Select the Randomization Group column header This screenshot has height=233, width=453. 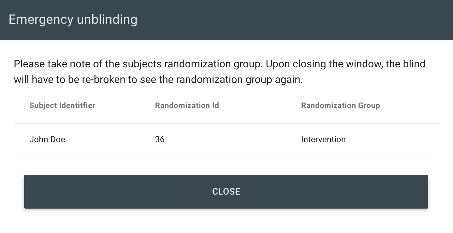[340, 105]
